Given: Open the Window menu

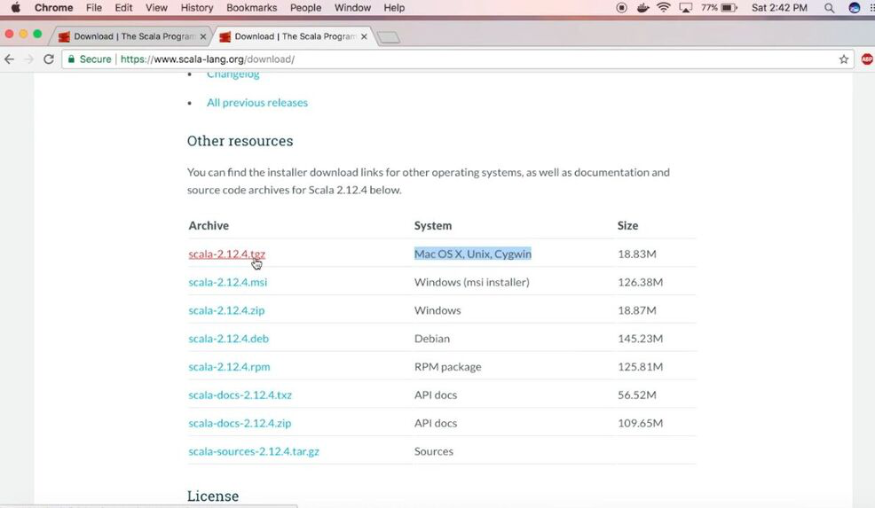Looking at the screenshot, I should pos(352,8).
